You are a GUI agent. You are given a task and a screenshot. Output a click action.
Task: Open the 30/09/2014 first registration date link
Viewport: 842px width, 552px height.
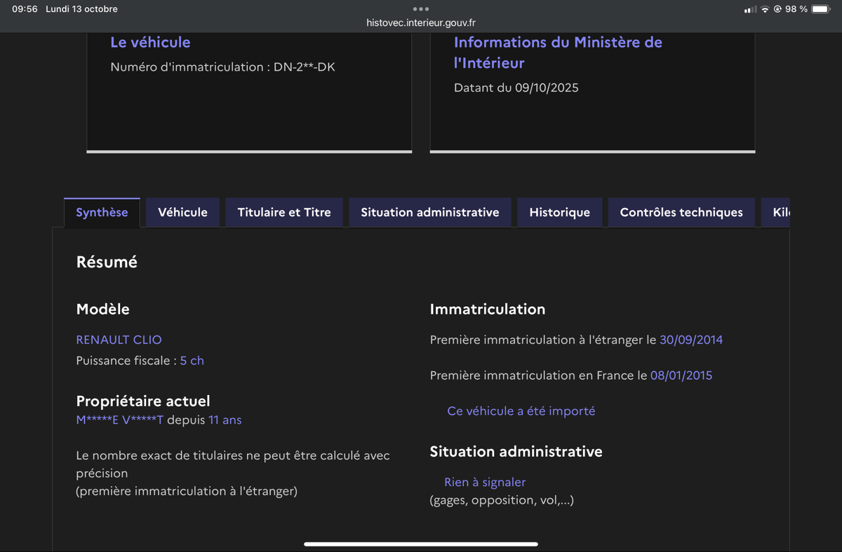[691, 339]
